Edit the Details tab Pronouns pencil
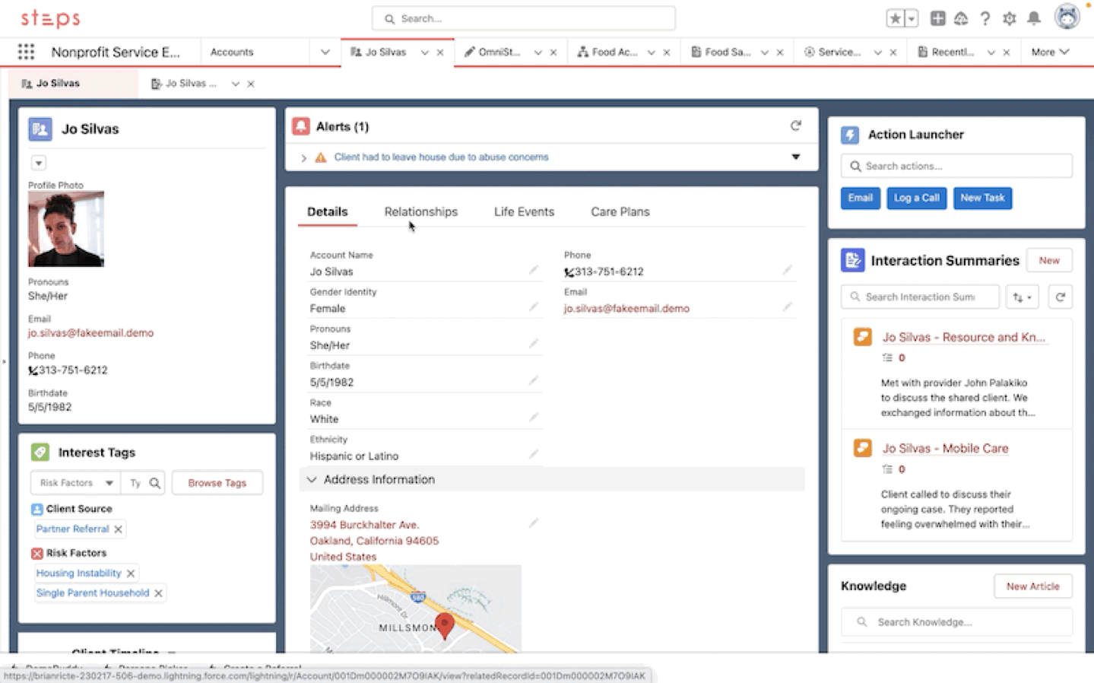1094x683 pixels. click(x=534, y=344)
